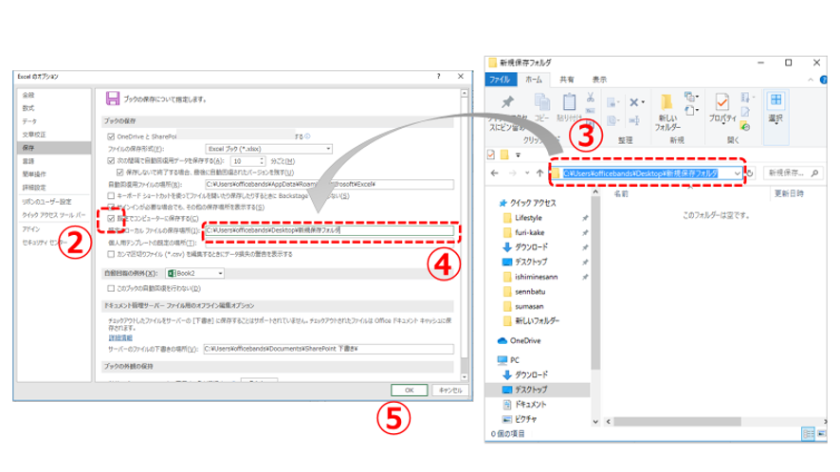
Task: Toggle keep last AutoRecovered version checkbox
Action: click(x=119, y=172)
